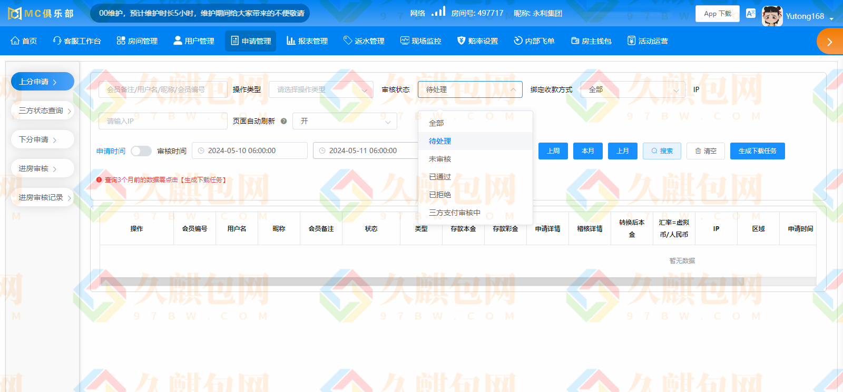
Task: Go to 房间管理 menu
Action: coord(137,41)
